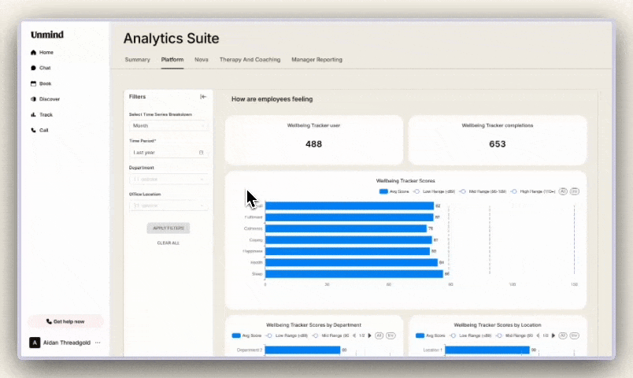
Task: Toggle High Range series in main scores chart
Action: tap(513, 191)
